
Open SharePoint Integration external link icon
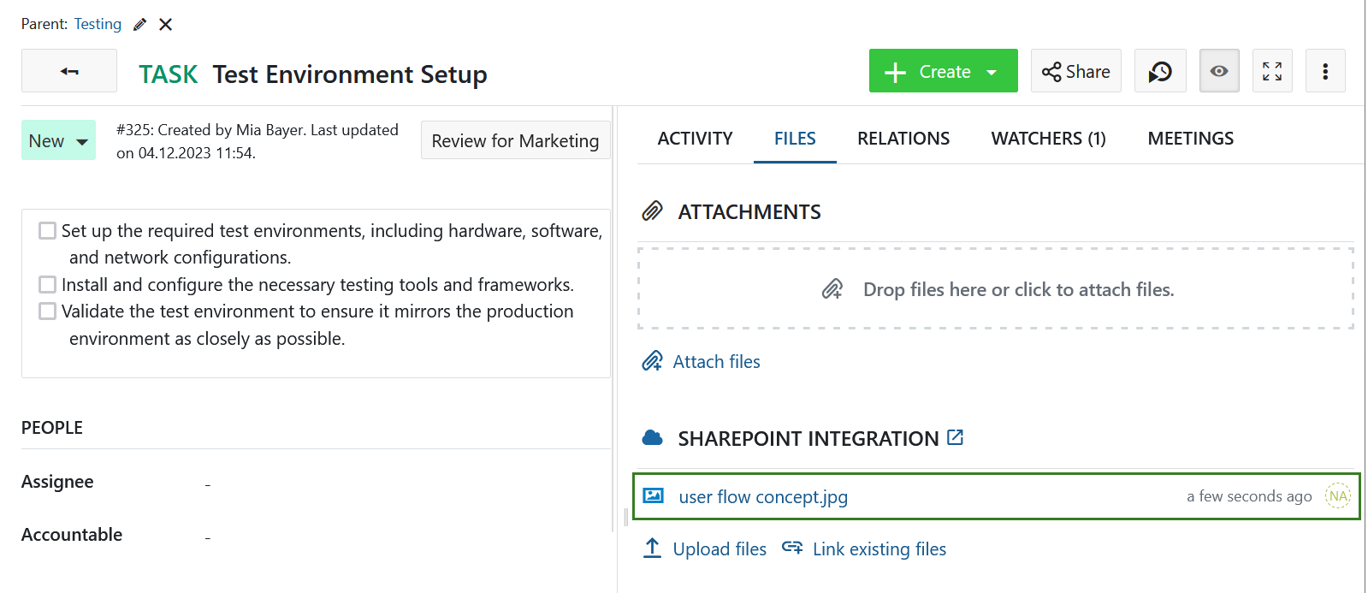[x=955, y=438]
